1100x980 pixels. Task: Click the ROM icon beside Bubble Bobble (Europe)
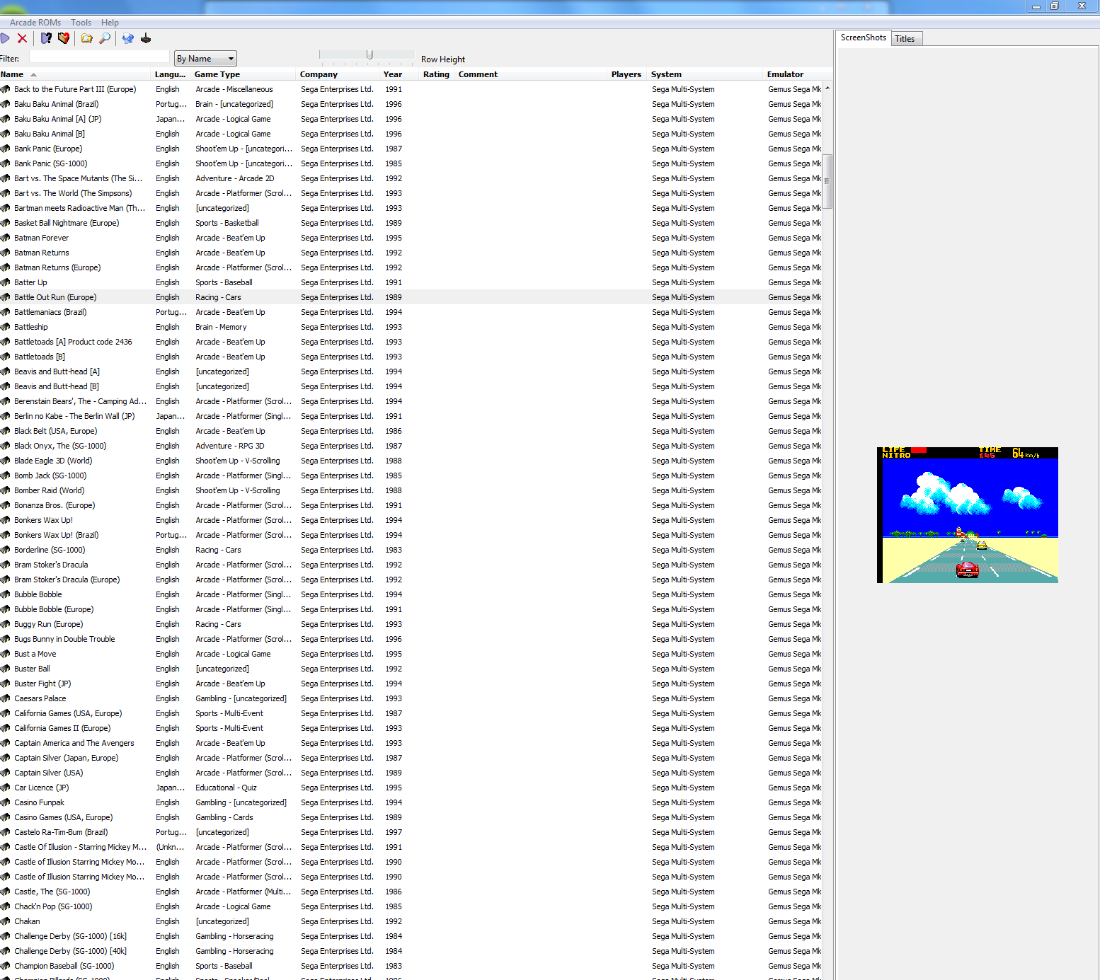[6, 609]
